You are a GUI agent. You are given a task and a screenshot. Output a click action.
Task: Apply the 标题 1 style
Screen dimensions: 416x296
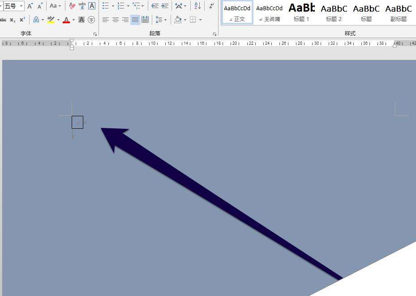tap(302, 13)
